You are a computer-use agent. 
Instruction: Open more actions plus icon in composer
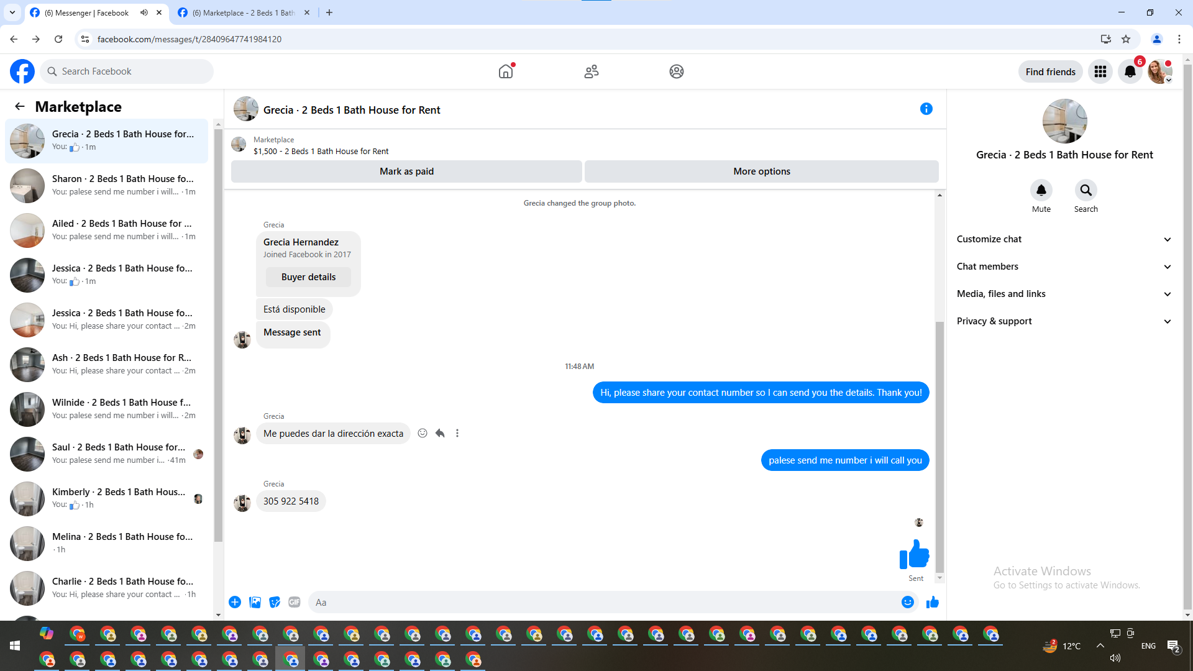[235, 602]
